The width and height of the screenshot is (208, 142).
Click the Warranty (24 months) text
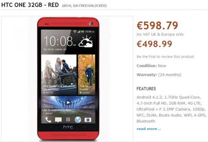[x=159, y=75]
